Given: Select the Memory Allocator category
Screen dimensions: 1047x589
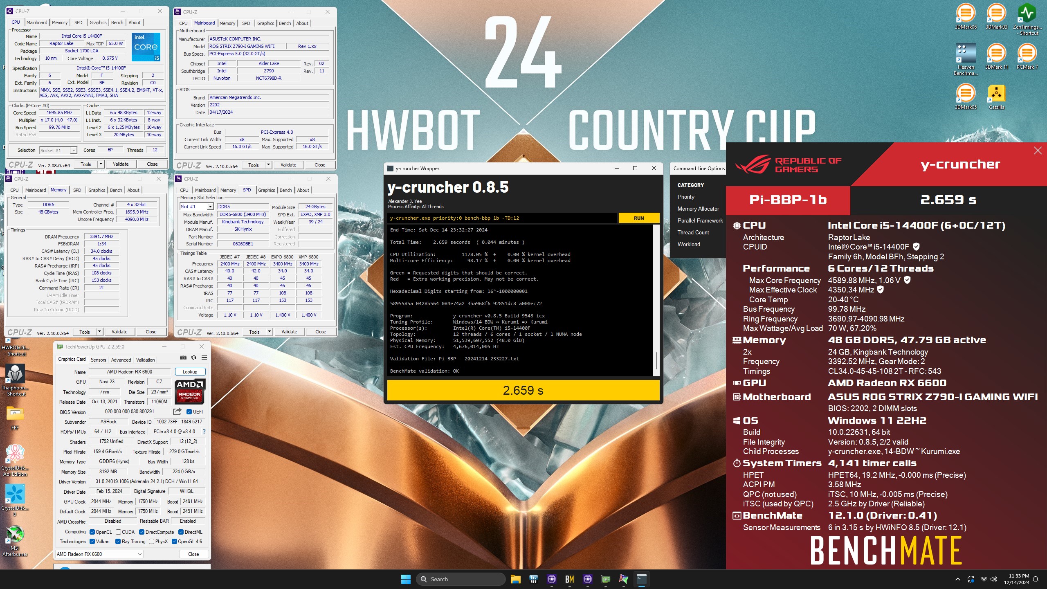Looking at the screenshot, I should point(698,209).
